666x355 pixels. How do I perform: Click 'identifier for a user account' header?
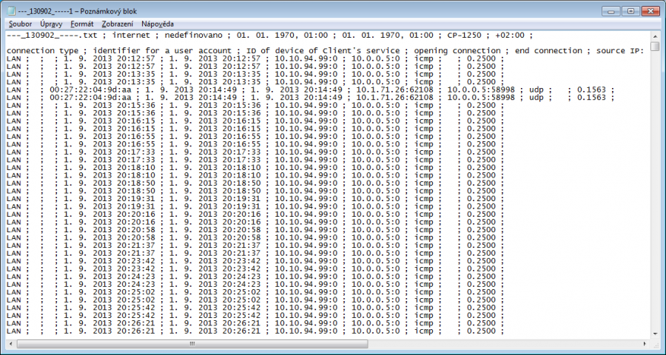[162, 51]
